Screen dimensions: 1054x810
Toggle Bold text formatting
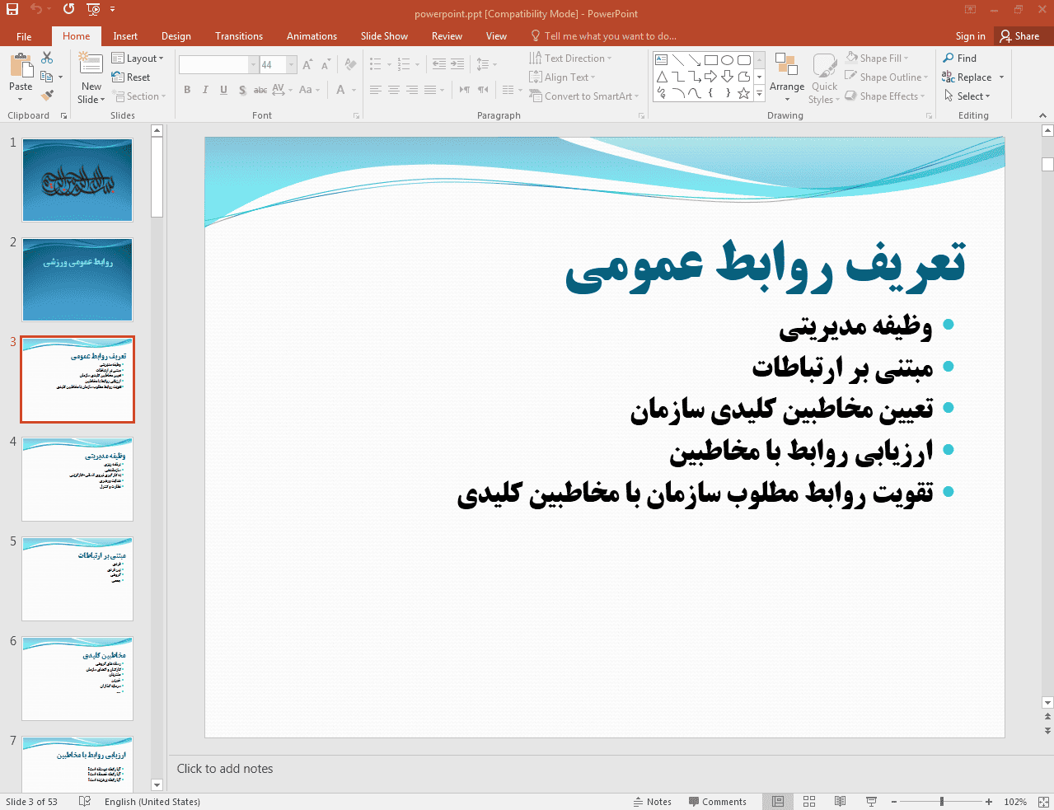click(187, 90)
